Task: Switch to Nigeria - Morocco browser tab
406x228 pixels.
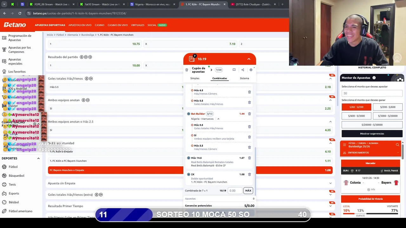Action: [153, 4]
